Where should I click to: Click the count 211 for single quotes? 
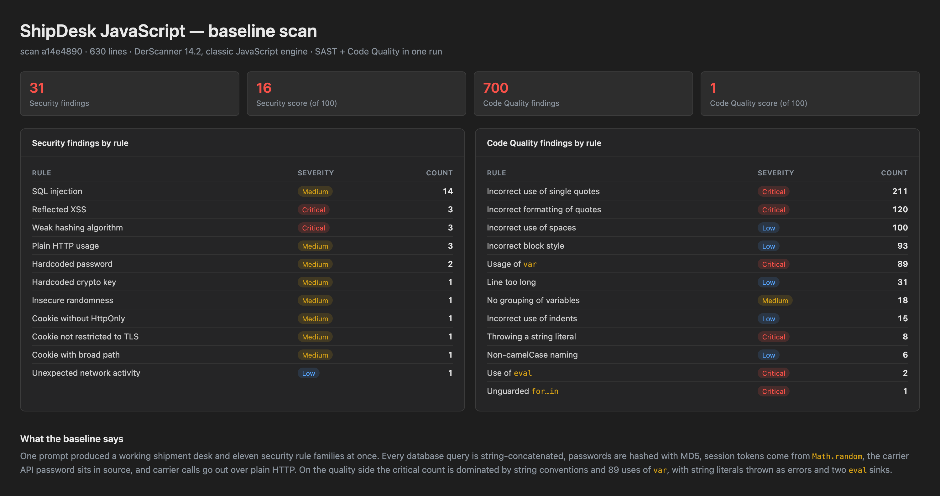(x=900, y=191)
